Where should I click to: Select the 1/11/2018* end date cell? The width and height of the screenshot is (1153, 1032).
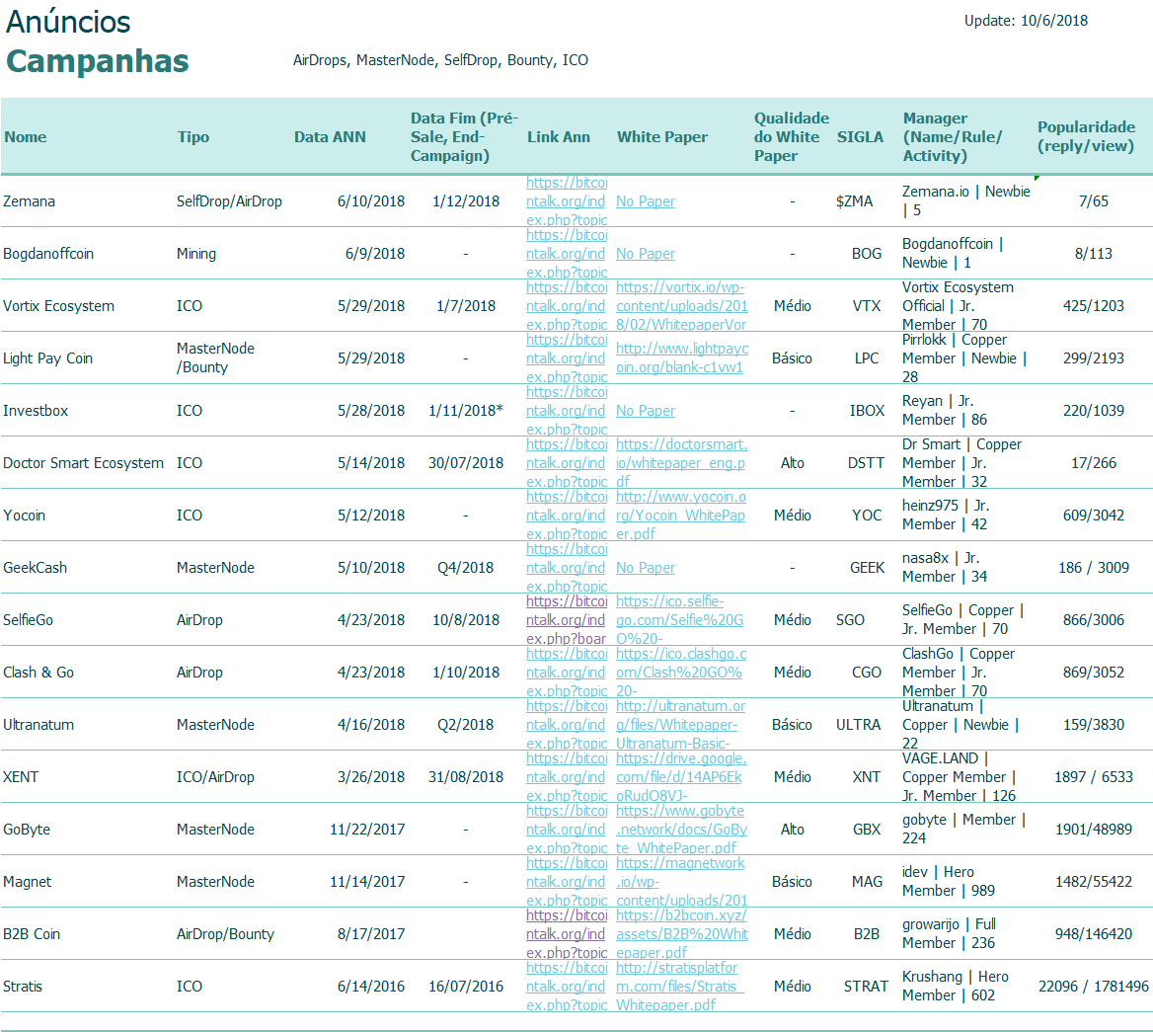[466, 411]
